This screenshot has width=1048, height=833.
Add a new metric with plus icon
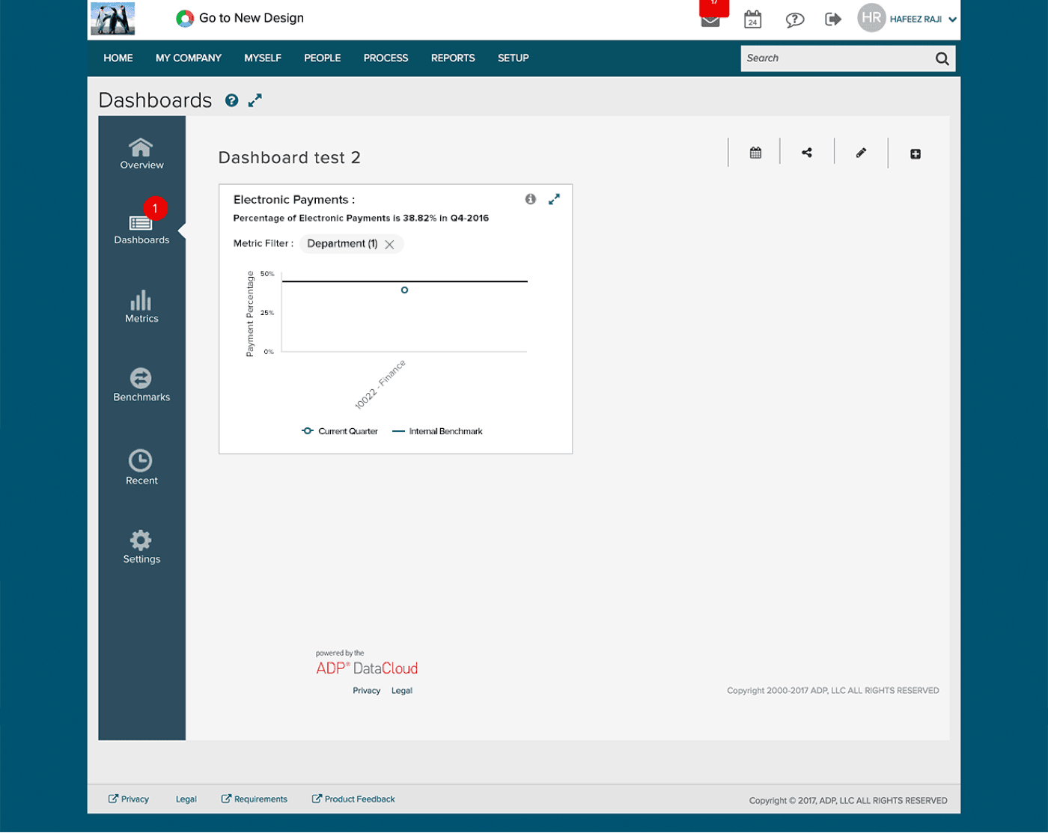(x=915, y=153)
